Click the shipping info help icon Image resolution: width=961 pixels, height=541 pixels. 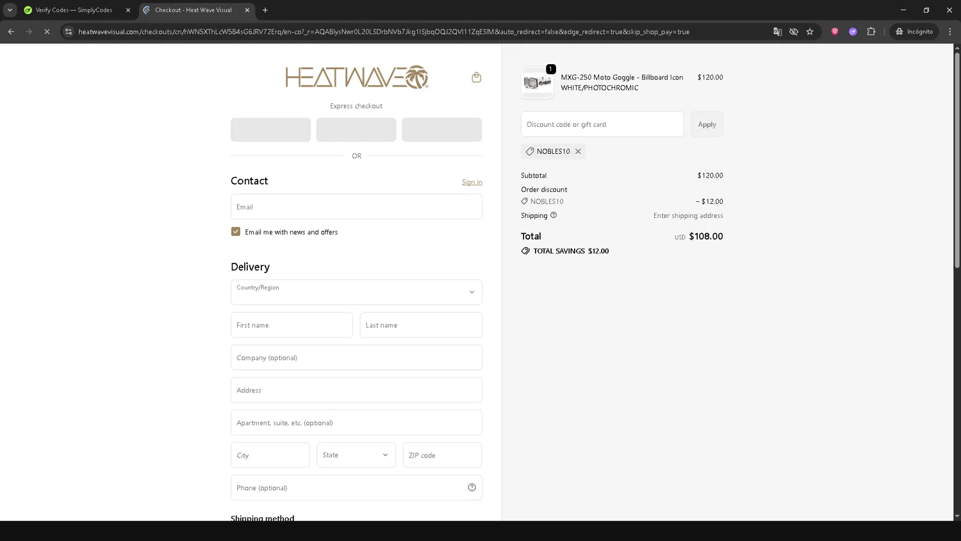[x=554, y=215]
